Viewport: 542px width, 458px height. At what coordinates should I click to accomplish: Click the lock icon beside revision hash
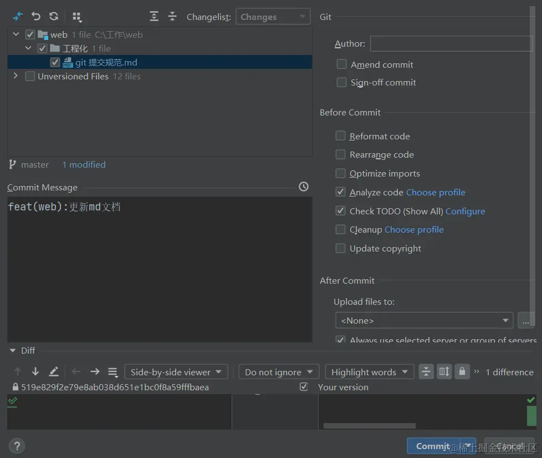click(x=15, y=387)
